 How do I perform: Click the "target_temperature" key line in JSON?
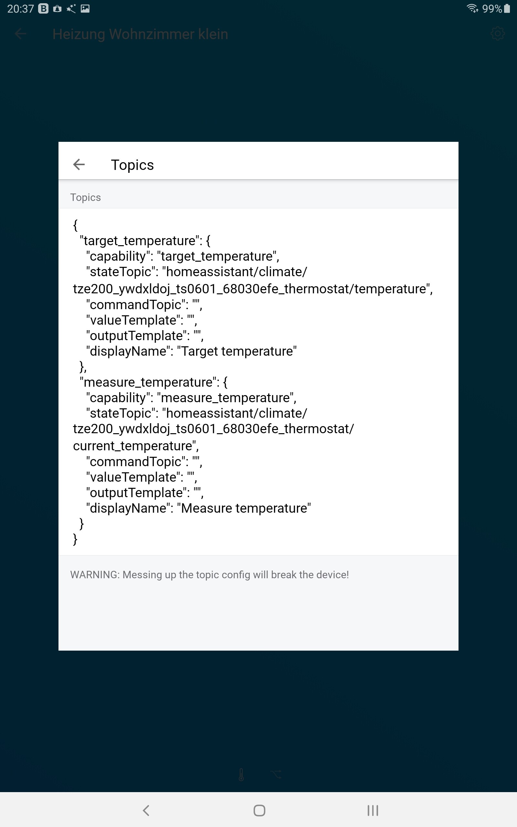[x=145, y=241]
